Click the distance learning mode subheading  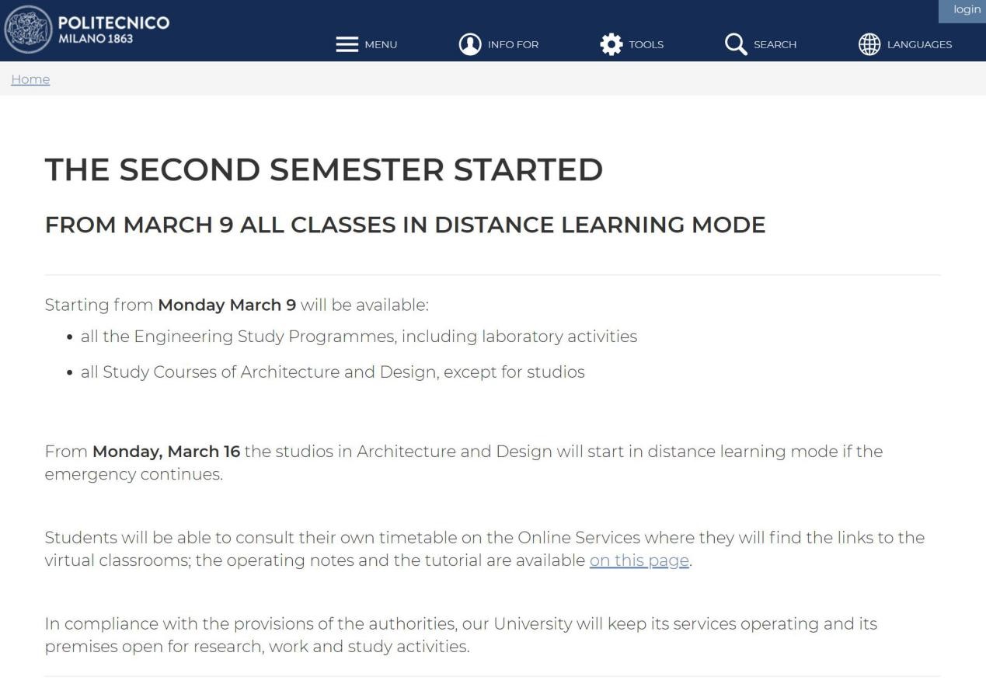point(405,225)
